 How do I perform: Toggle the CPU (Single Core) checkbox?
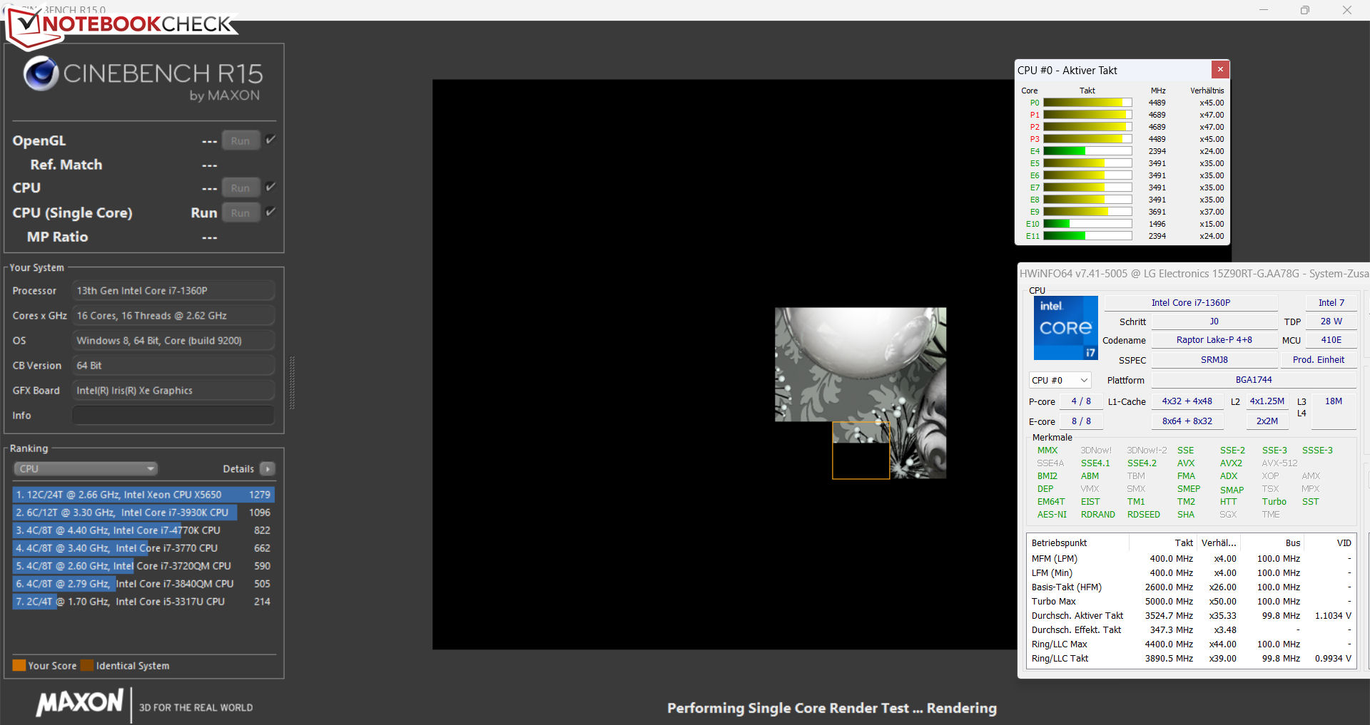coord(270,212)
